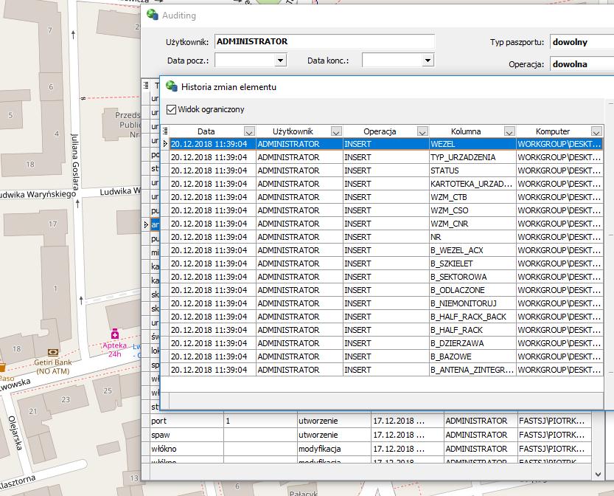Sort by the Użytkownik column header
This screenshot has width=614, height=496.
(293, 131)
